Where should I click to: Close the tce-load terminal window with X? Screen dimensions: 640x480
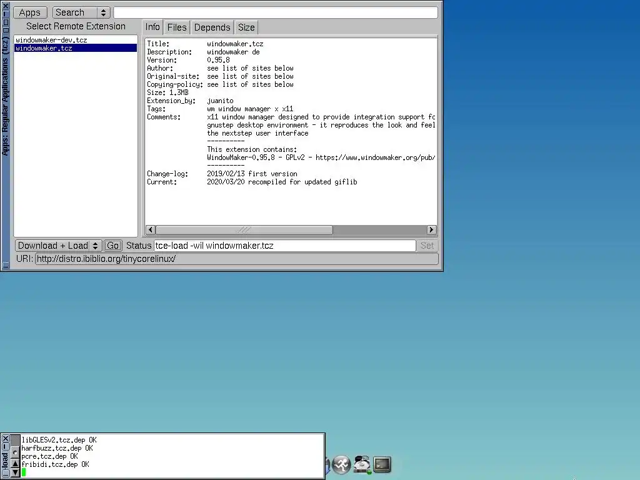click(5, 439)
